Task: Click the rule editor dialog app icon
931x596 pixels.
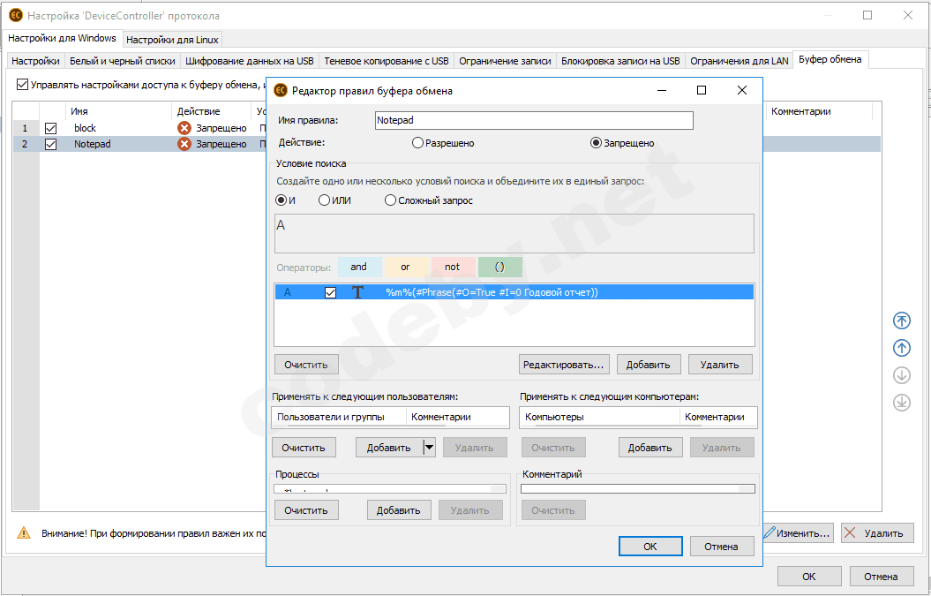Action: (x=281, y=90)
